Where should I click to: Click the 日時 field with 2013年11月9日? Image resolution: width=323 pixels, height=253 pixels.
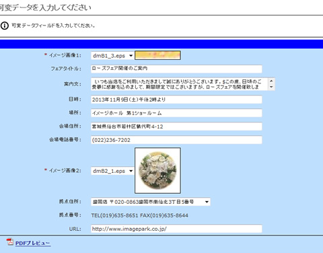176,100
